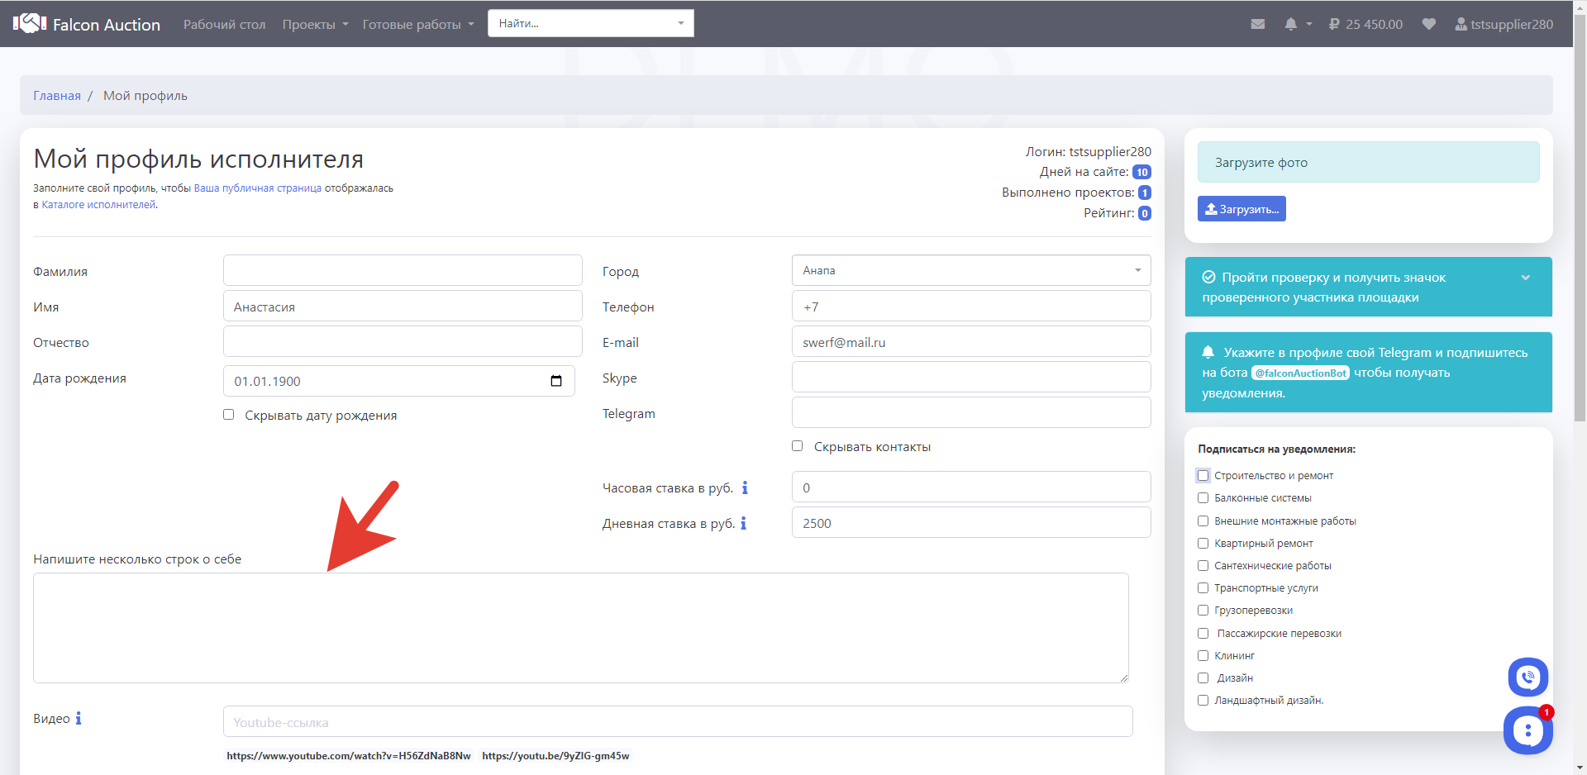Screen dimensions: 1587x775
Task: Click info icon next to hourly rate
Action: pyautogui.click(x=745, y=487)
